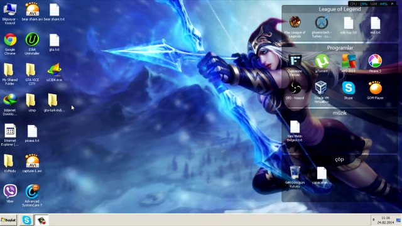Open Skype icon in Programlar fence
This screenshot has width=402, height=226.
349,90
